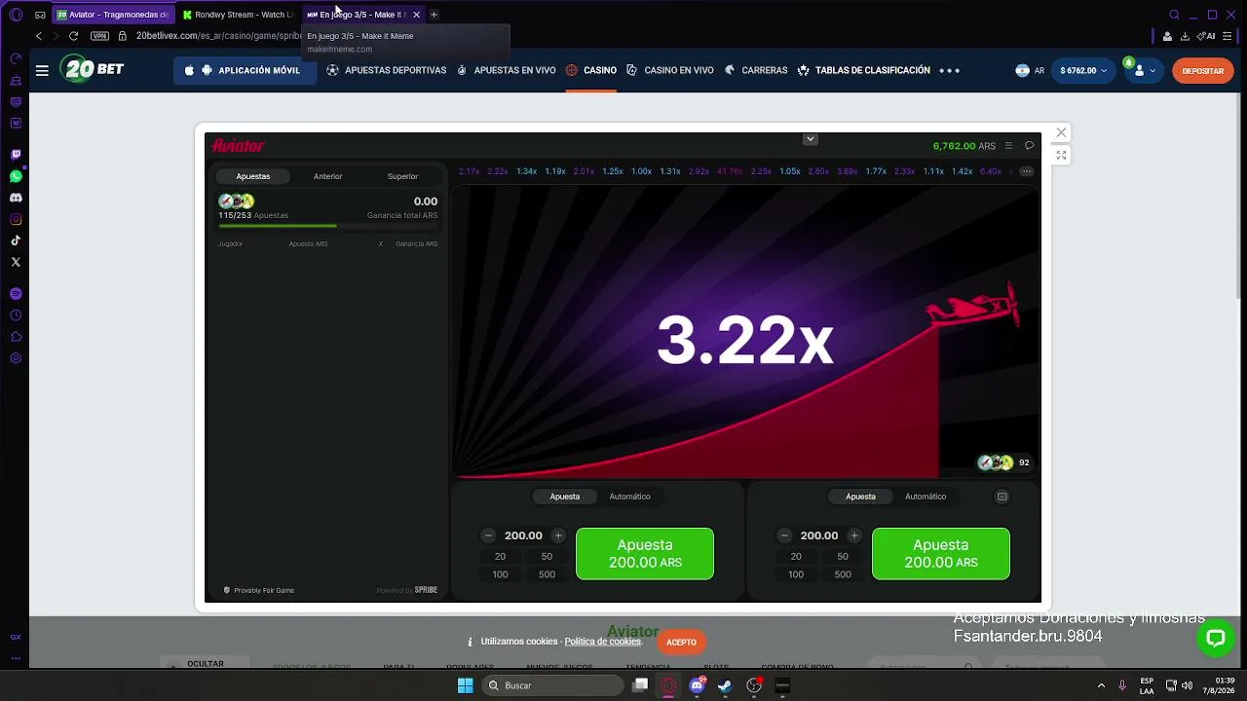Image resolution: width=1247 pixels, height=701 pixels.
Task: Expand the round history multipliers list
Action: (1026, 171)
